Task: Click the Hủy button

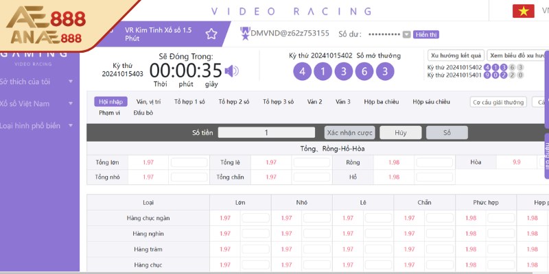Action: coord(400,133)
